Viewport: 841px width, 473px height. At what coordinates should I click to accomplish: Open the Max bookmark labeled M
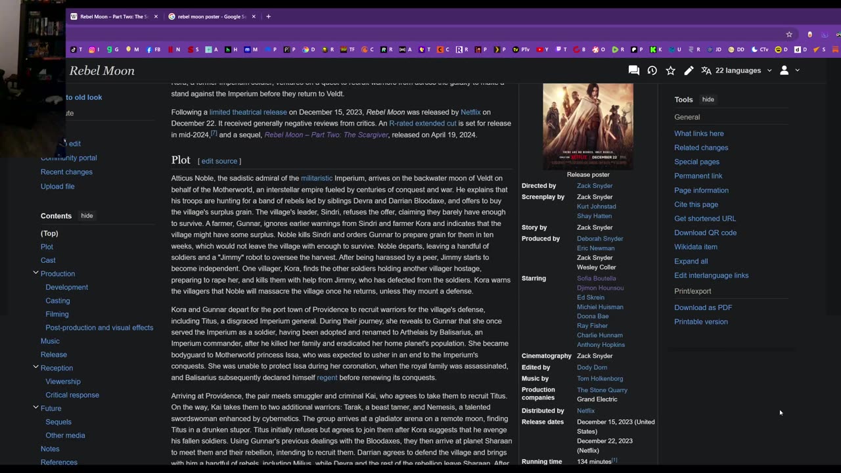coord(251,49)
